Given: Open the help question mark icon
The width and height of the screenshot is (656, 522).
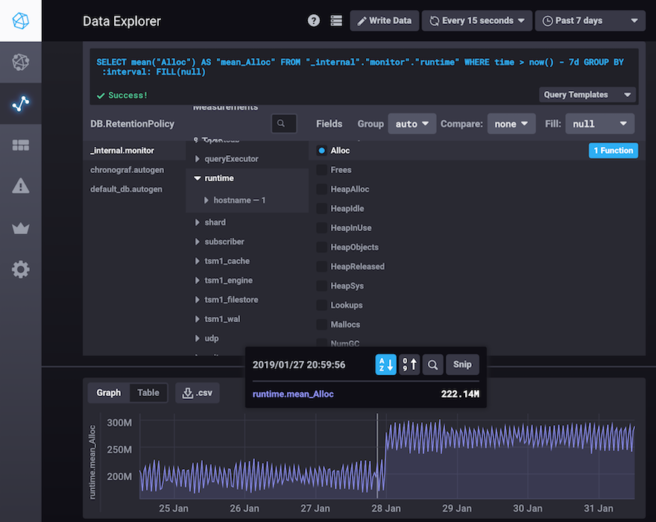Looking at the screenshot, I should pos(314,21).
